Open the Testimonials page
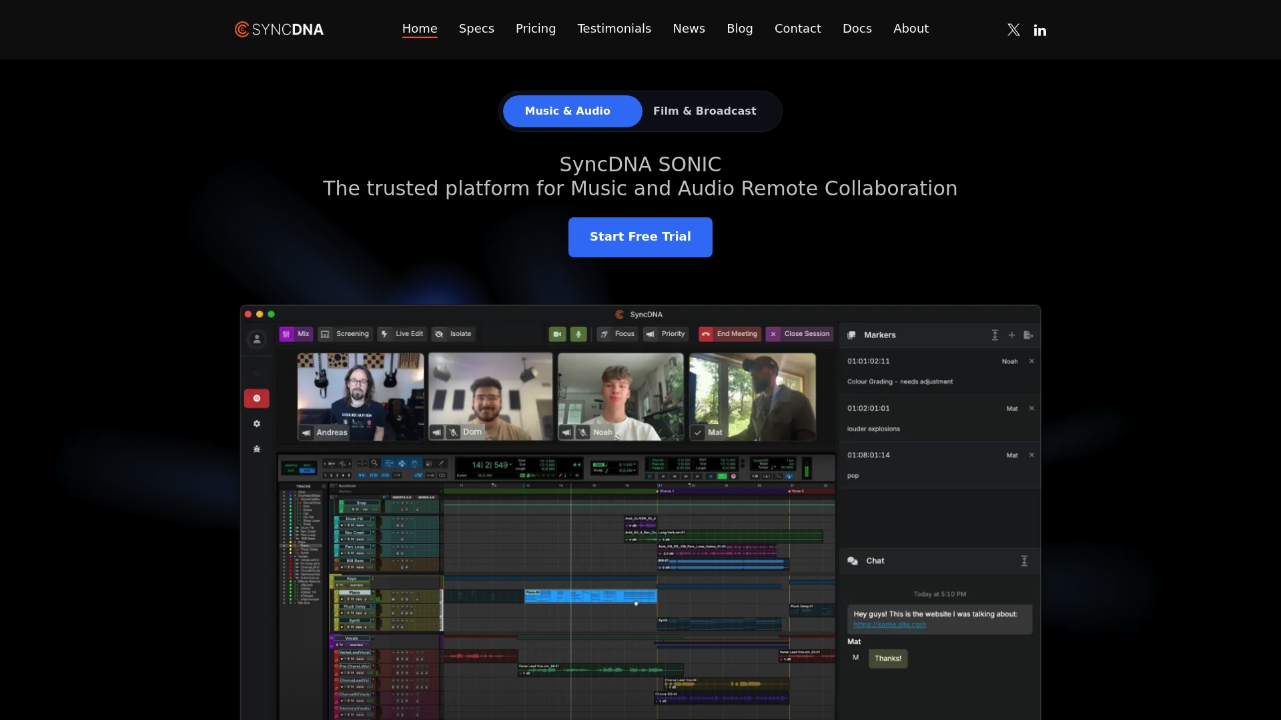Image resolution: width=1281 pixels, height=720 pixels. (x=614, y=29)
